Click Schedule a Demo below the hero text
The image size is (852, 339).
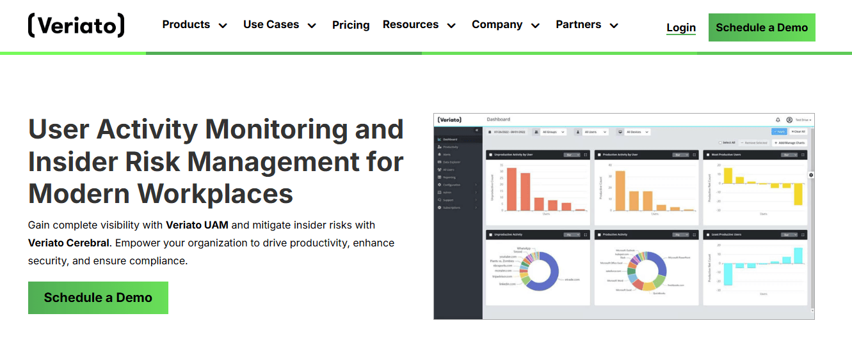(98, 298)
